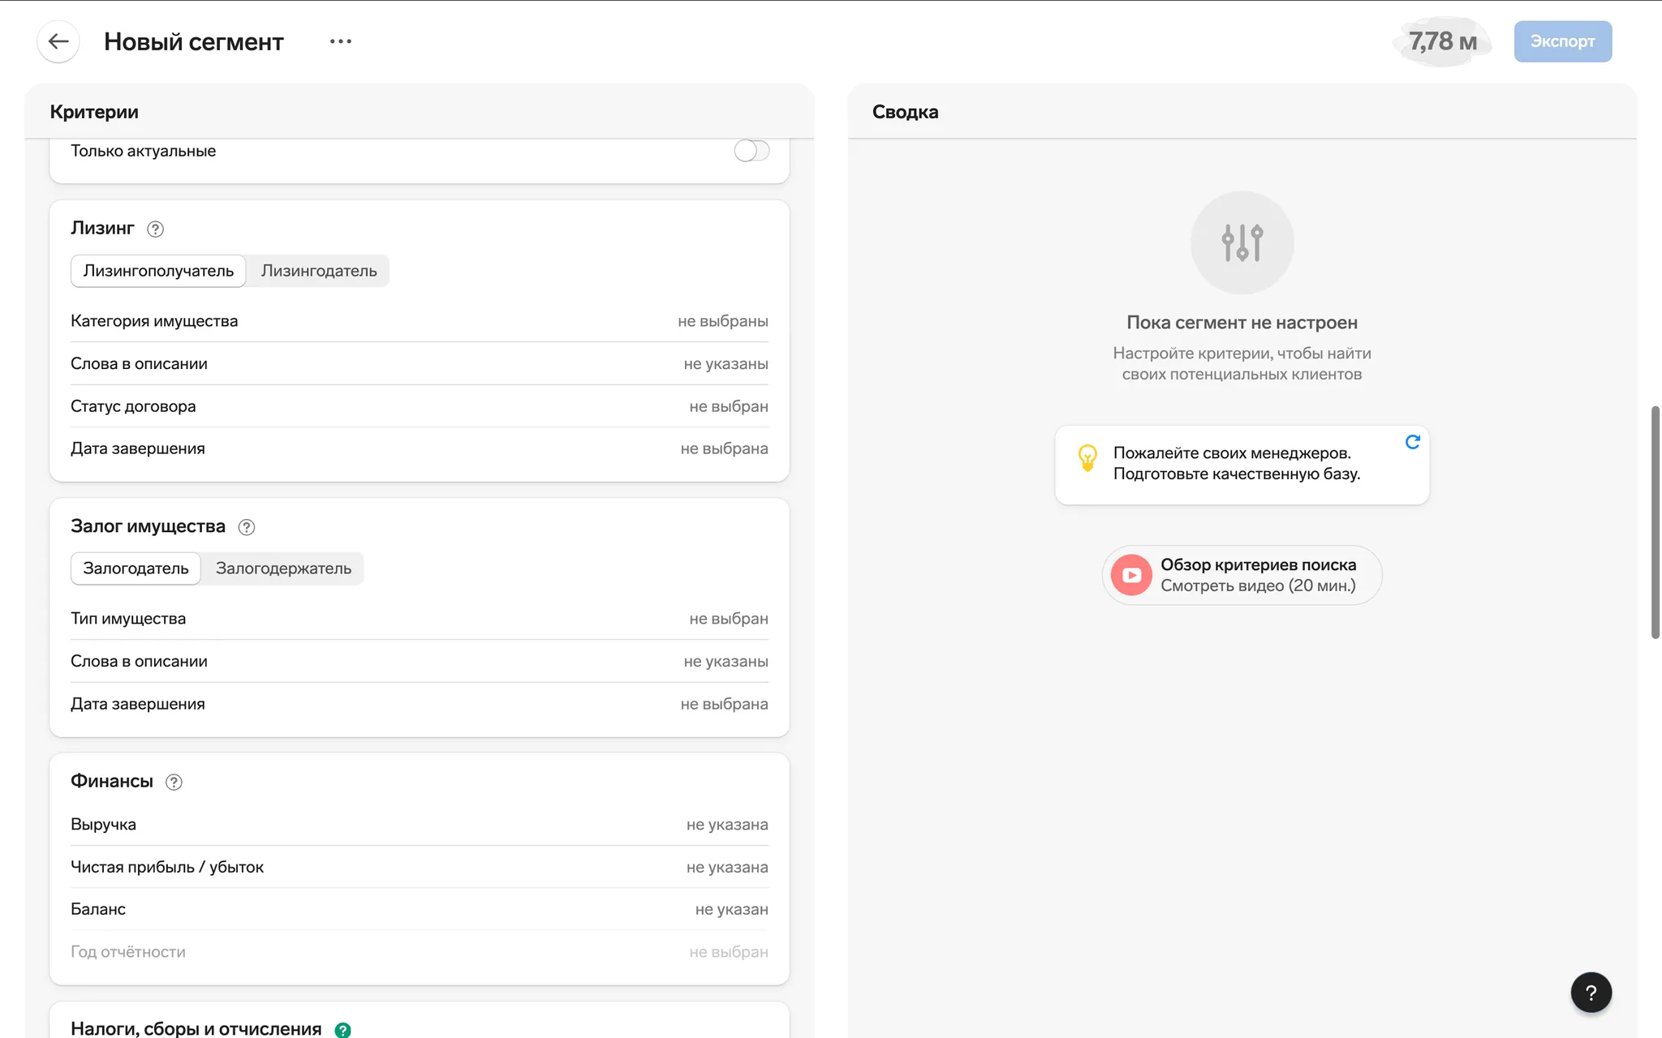Open Обзор критериев поиска video link
This screenshot has height=1038, width=1662.
[1242, 575]
